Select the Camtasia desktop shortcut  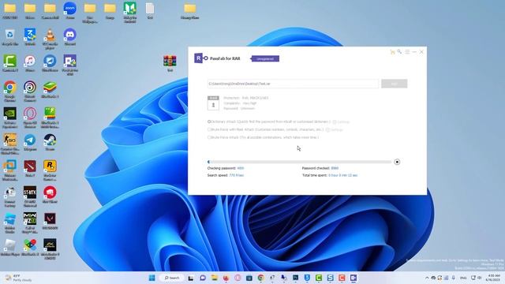click(x=10, y=63)
